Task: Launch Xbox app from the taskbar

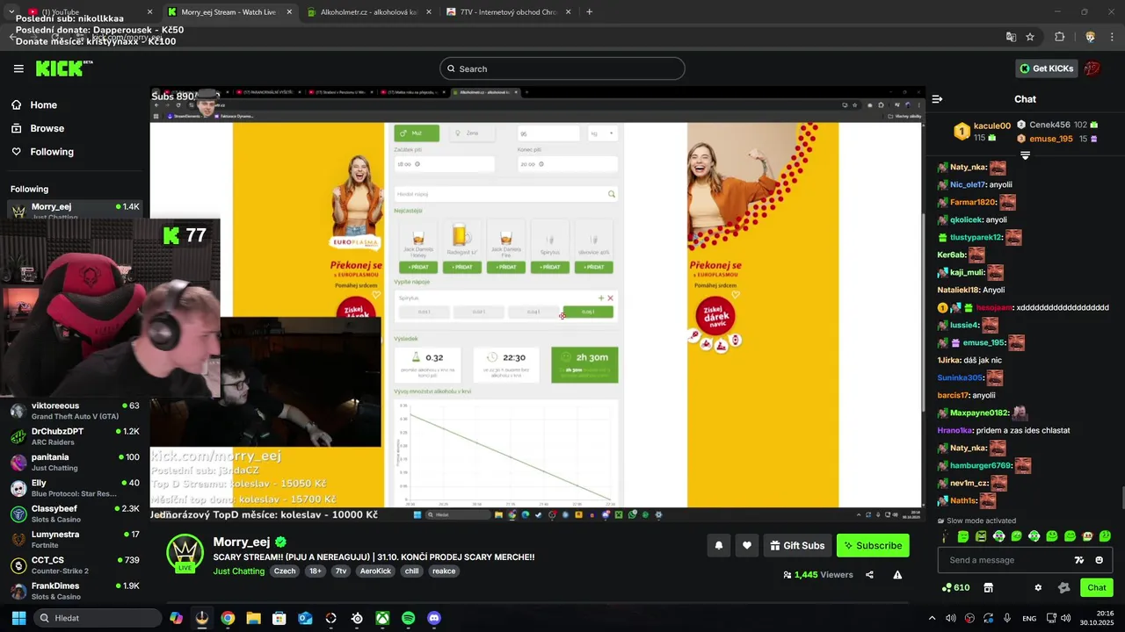Action: coord(382,618)
